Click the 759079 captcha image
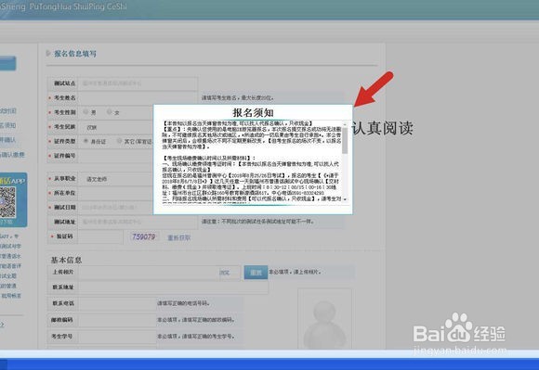This screenshot has width=539, height=370. [144, 236]
